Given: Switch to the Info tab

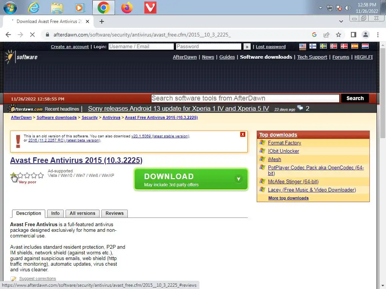Looking at the screenshot, I should point(55,213).
